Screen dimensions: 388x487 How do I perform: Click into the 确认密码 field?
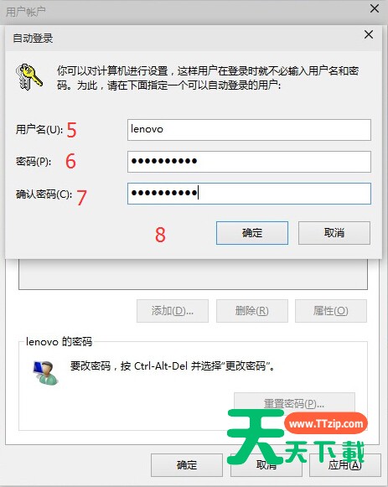point(249,194)
